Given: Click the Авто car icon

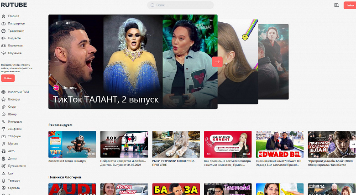Looking at the screenshot, I should click(3, 151).
